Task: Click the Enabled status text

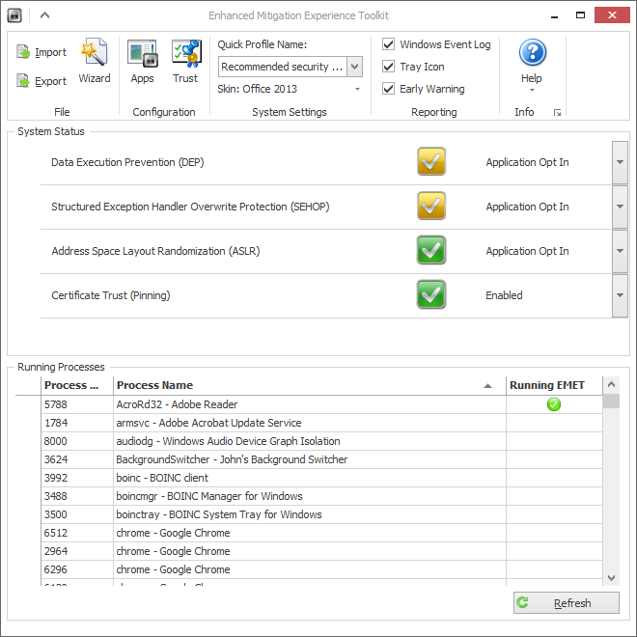Action: (504, 295)
